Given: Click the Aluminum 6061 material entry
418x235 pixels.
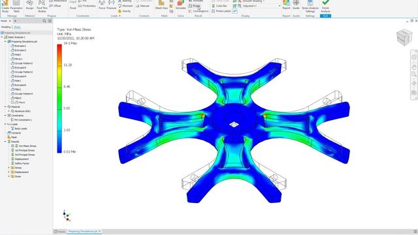Looking at the screenshot, I should 21,111.
